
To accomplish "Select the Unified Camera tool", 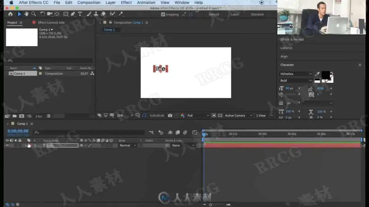I will pos(50,14).
